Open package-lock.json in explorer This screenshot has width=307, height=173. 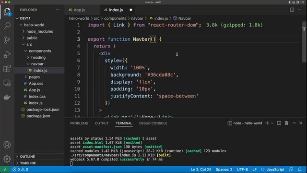(39, 110)
